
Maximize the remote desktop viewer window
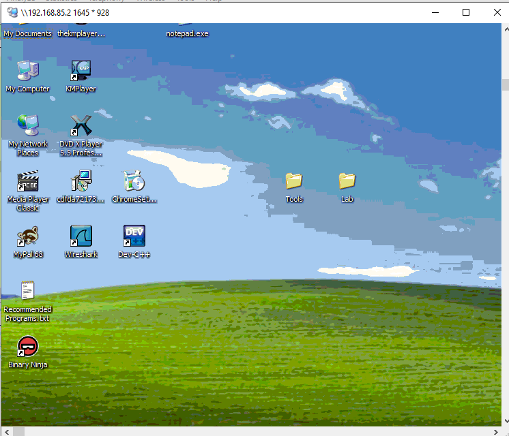pos(466,12)
